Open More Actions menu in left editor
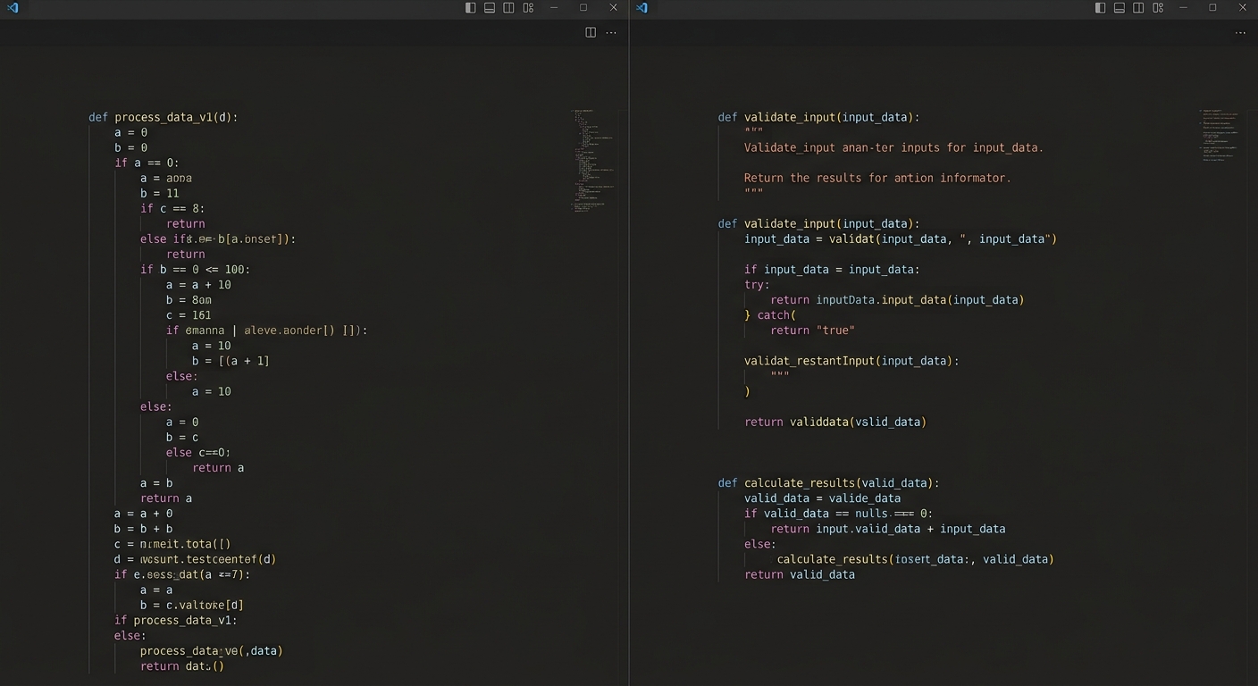Viewport: 1258px width, 686px height. (x=611, y=32)
